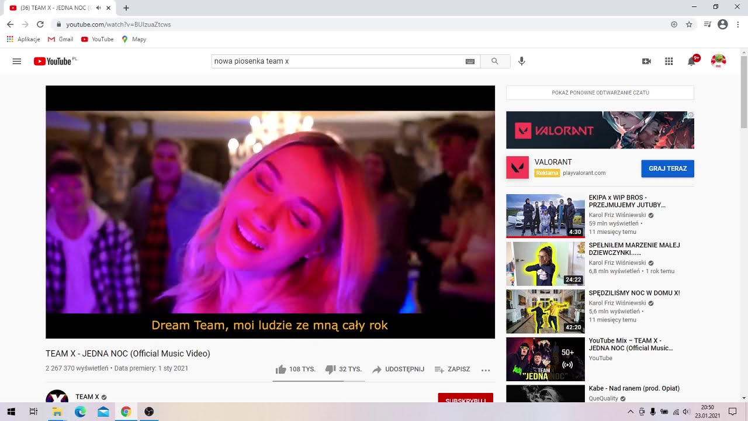Share the video with Udostępnij
Viewport: 748px width, 421px height.
point(398,370)
